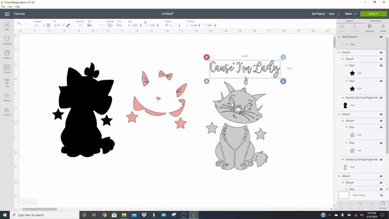
Task: Collapse the first top-level Attach group
Action: tap(339, 52)
